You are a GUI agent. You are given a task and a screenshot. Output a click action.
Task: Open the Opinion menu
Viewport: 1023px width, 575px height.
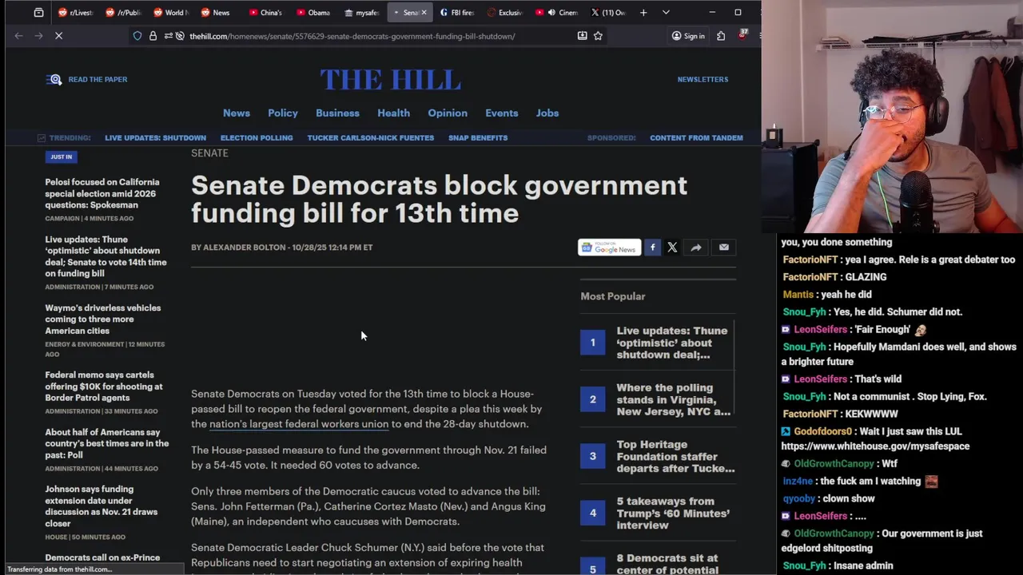(x=448, y=113)
